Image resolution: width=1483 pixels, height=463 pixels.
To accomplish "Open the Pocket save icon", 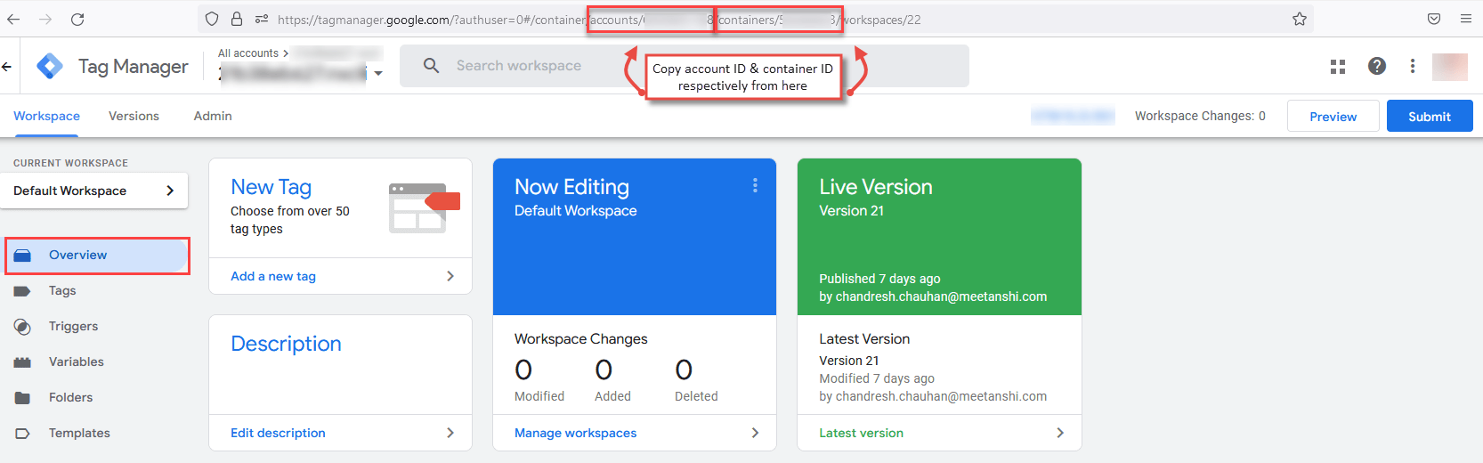I will click(1434, 19).
